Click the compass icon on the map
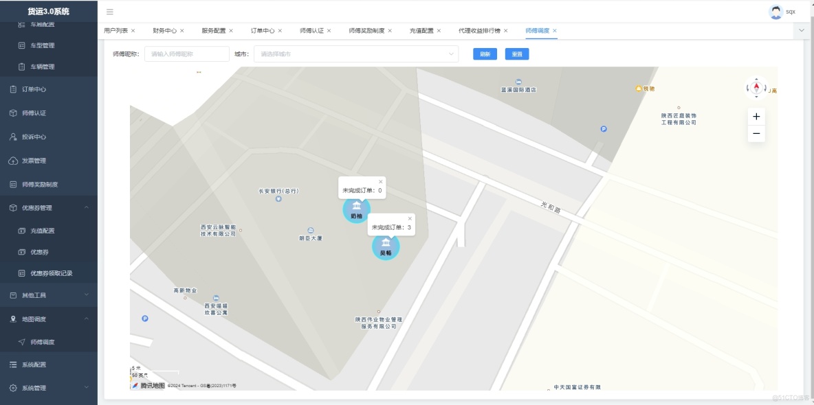Screen dimensions: 814x405 click(x=756, y=88)
